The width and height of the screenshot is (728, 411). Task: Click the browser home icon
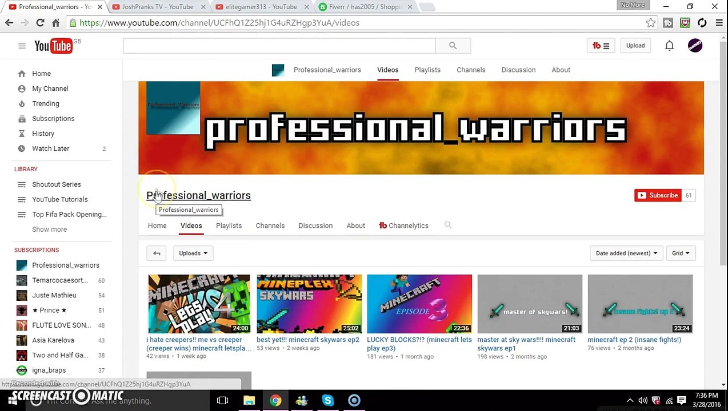[55, 23]
